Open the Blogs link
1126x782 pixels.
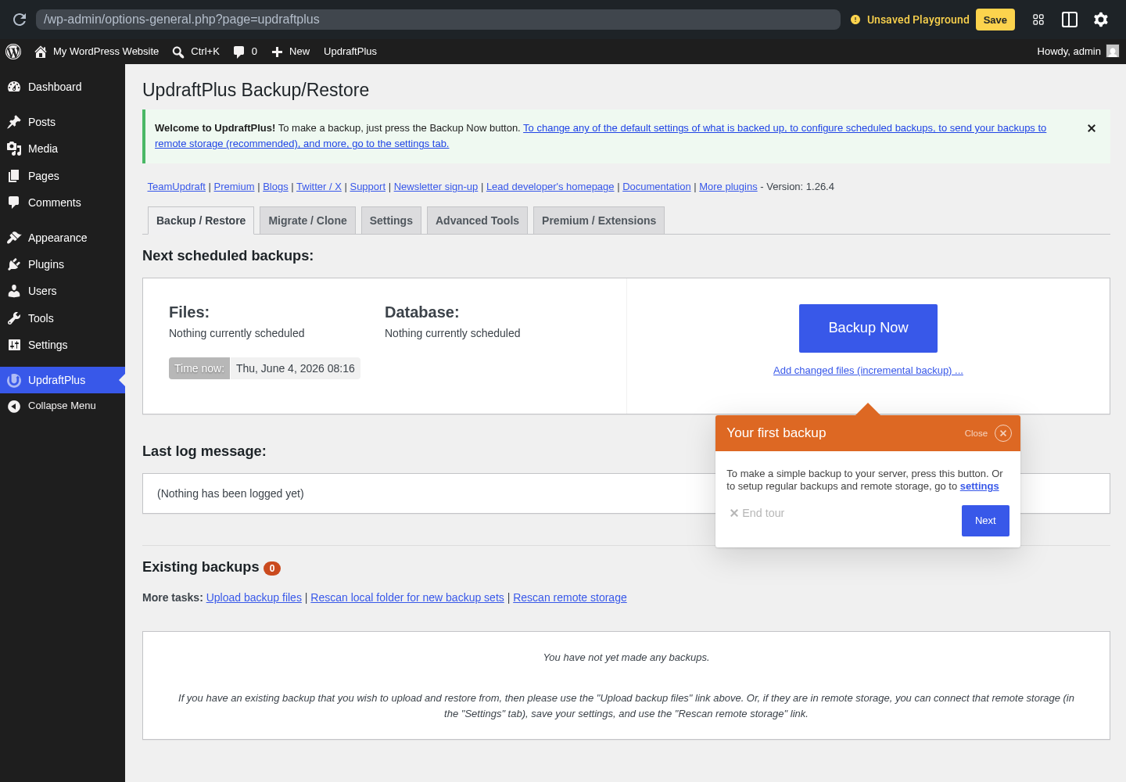click(275, 187)
